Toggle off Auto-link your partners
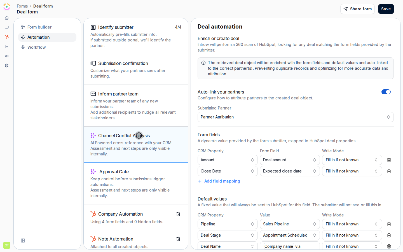The width and height of the screenshot is (403, 252). (386, 92)
